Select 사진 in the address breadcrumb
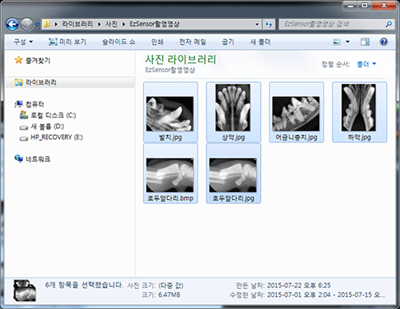The height and width of the screenshot is (309, 400). tap(111, 24)
